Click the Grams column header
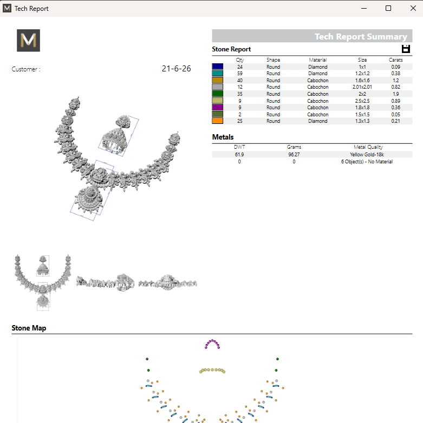 (x=294, y=147)
